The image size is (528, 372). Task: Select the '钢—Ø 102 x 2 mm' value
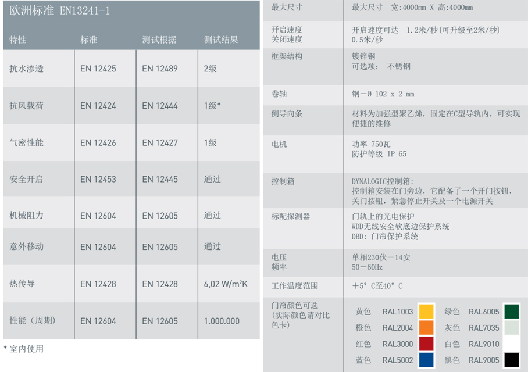(383, 94)
